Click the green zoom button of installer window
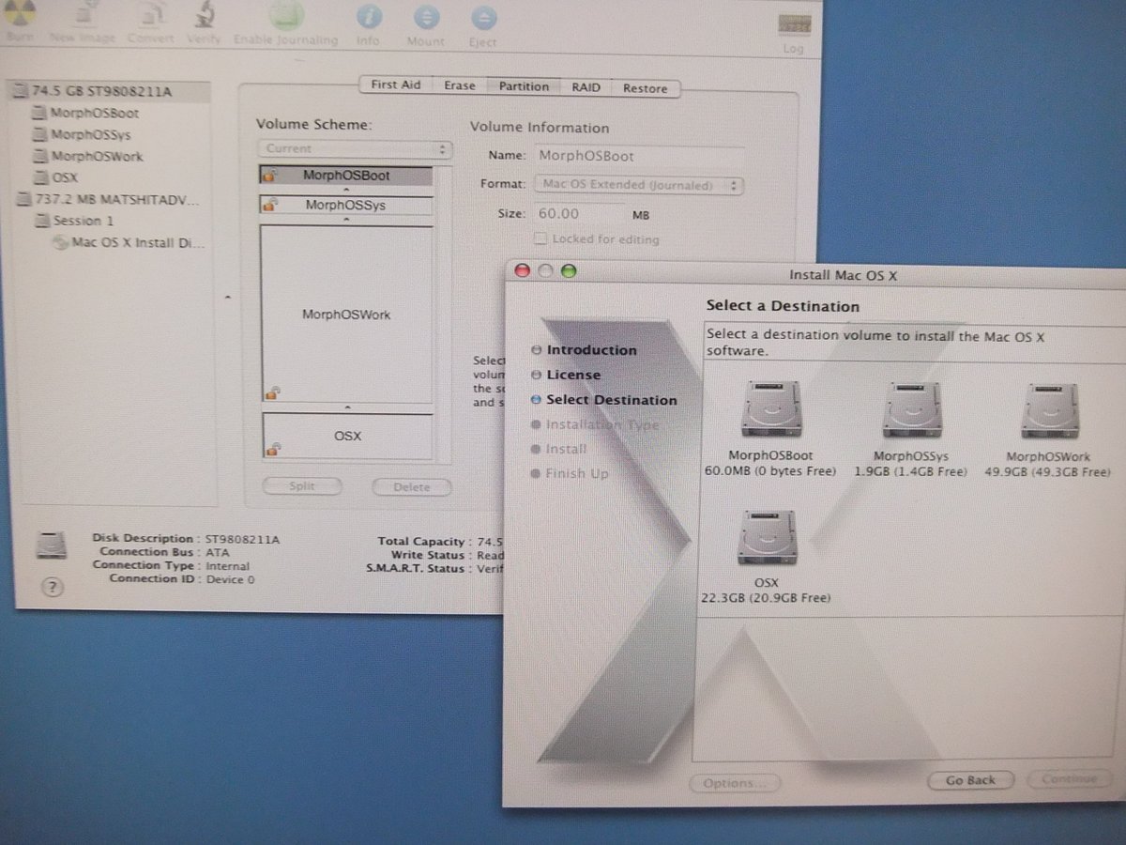This screenshot has width=1126, height=845. (567, 271)
